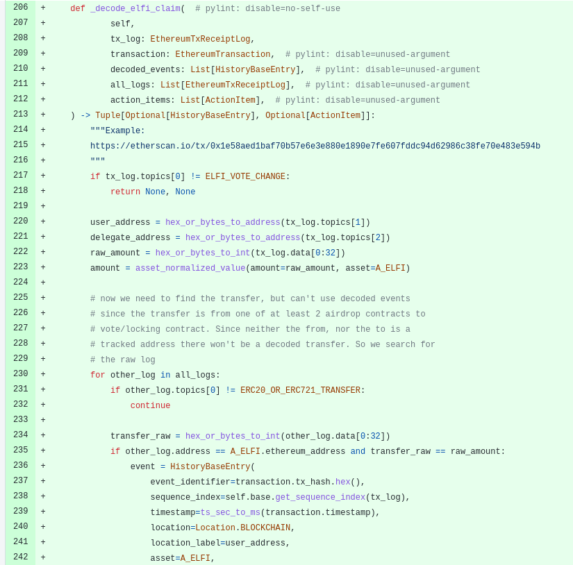573x565 pixels.
Task: Click asset_normalized_value function call
Action: [x=190, y=268]
